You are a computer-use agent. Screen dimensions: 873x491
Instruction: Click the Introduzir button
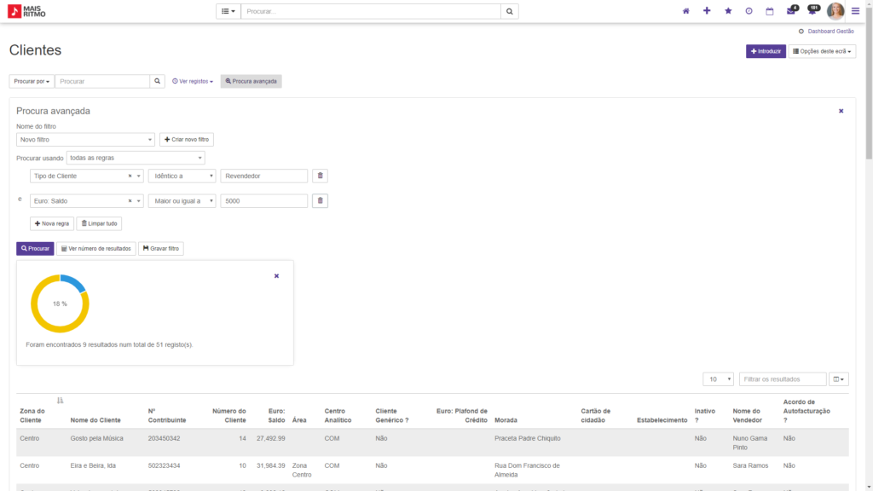(x=766, y=51)
